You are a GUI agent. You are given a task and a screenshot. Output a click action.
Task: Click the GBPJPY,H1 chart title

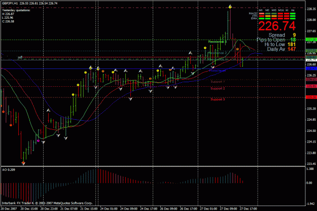10,3
